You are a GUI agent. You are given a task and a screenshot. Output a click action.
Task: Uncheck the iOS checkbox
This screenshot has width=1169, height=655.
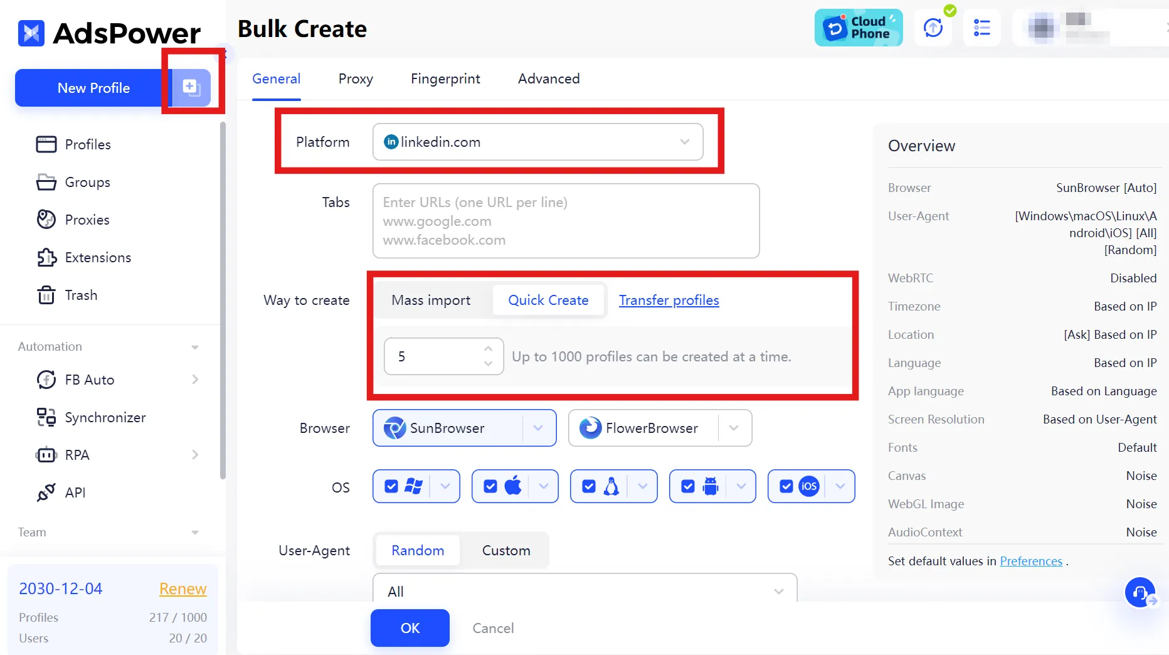[786, 486]
